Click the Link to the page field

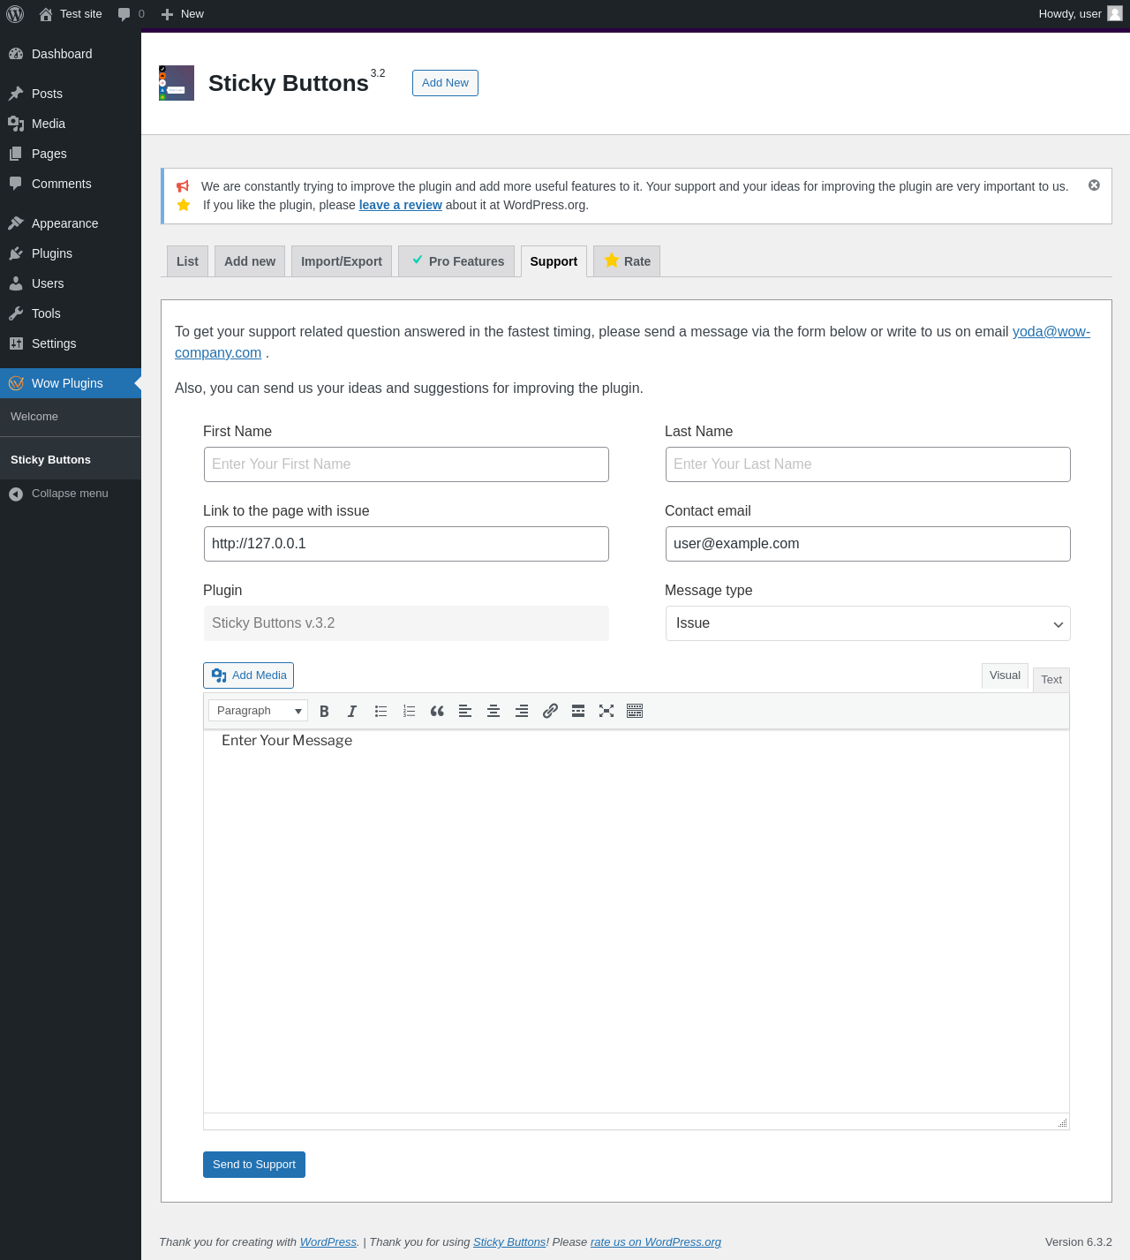[x=406, y=544]
